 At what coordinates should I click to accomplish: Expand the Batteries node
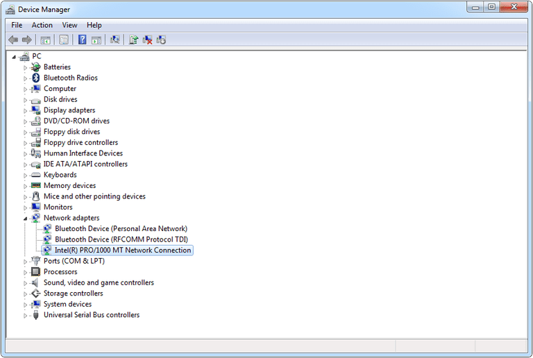(x=25, y=67)
